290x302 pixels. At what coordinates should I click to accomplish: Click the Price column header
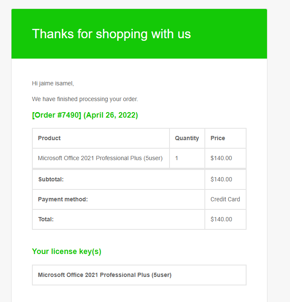click(x=218, y=138)
